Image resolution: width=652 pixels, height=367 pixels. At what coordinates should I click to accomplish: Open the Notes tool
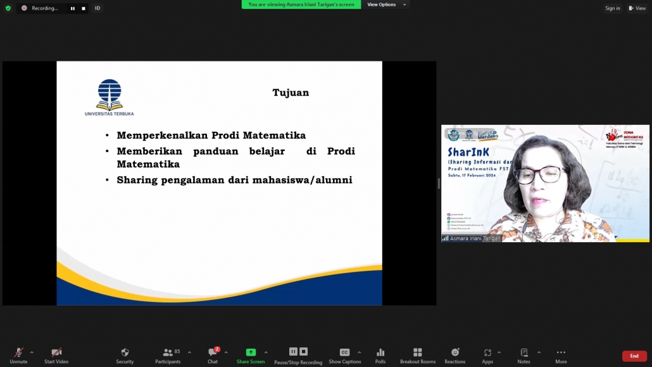[524, 356]
